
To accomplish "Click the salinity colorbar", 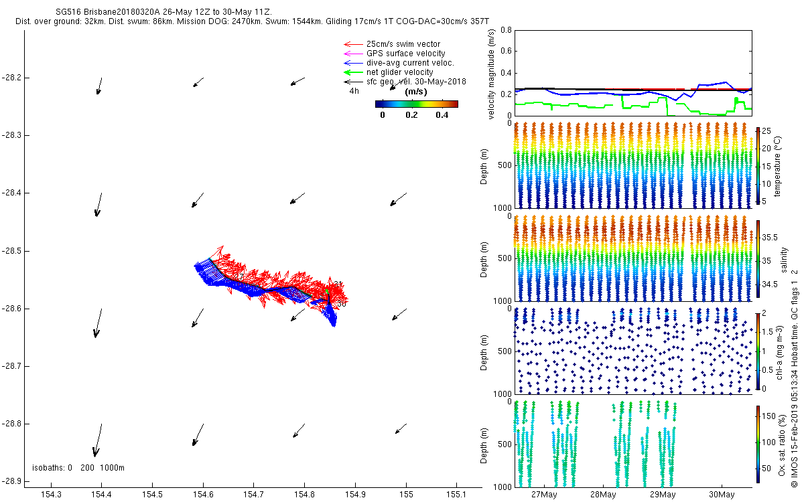I will click(x=758, y=260).
